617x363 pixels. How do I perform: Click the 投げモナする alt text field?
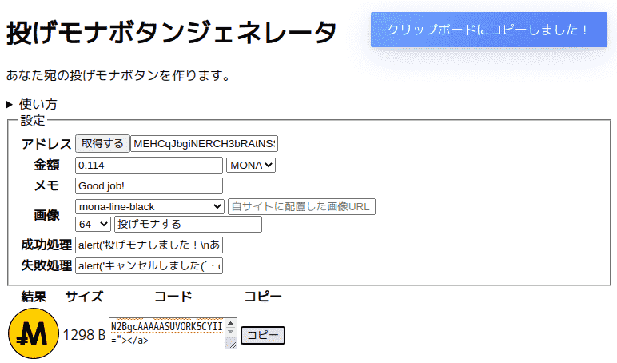pos(188,224)
